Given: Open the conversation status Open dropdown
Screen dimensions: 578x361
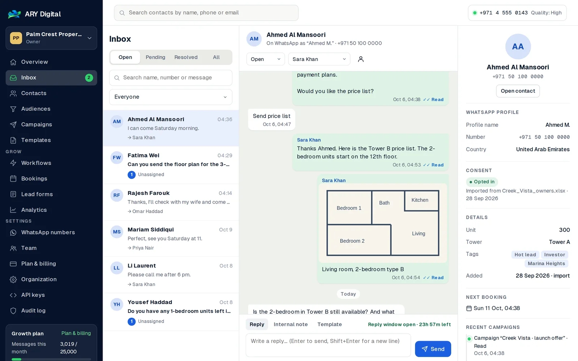Looking at the screenshot, I should [x=266, y=59].
